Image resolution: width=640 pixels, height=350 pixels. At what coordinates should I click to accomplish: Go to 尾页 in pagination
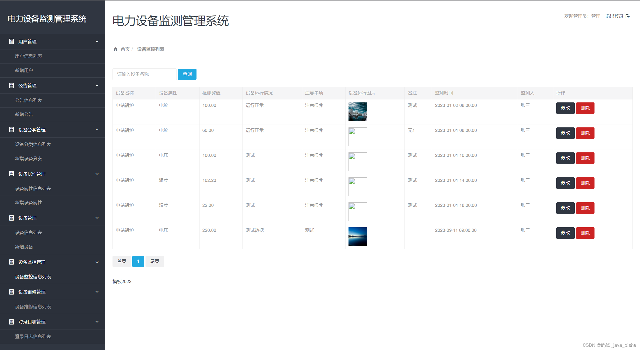(x=154, y=261)
